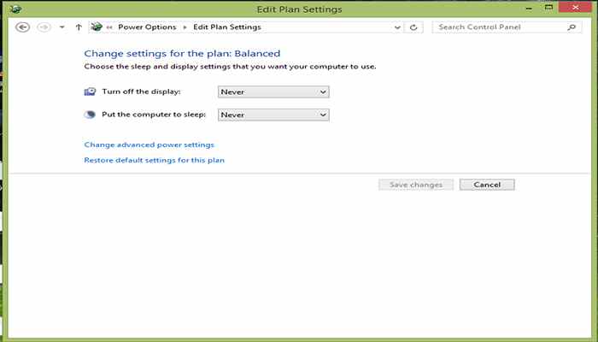Open Change advanced power settings link
598x342 pixels.
(x=149, y=144)
